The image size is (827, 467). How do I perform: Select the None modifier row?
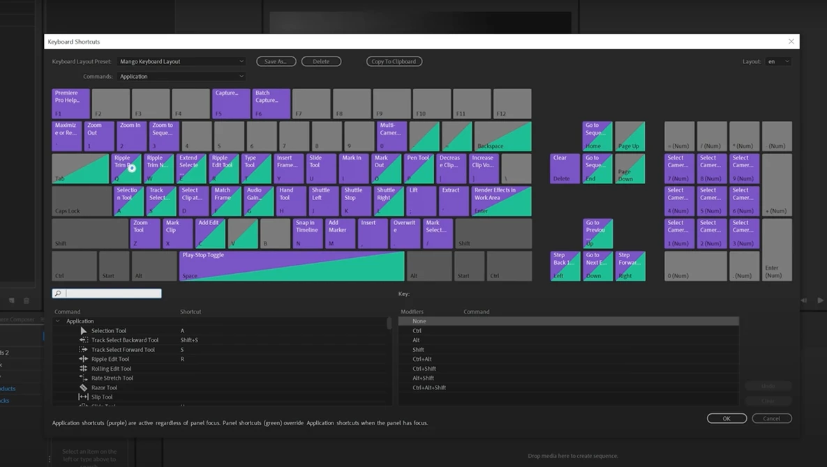pos(569,321)
